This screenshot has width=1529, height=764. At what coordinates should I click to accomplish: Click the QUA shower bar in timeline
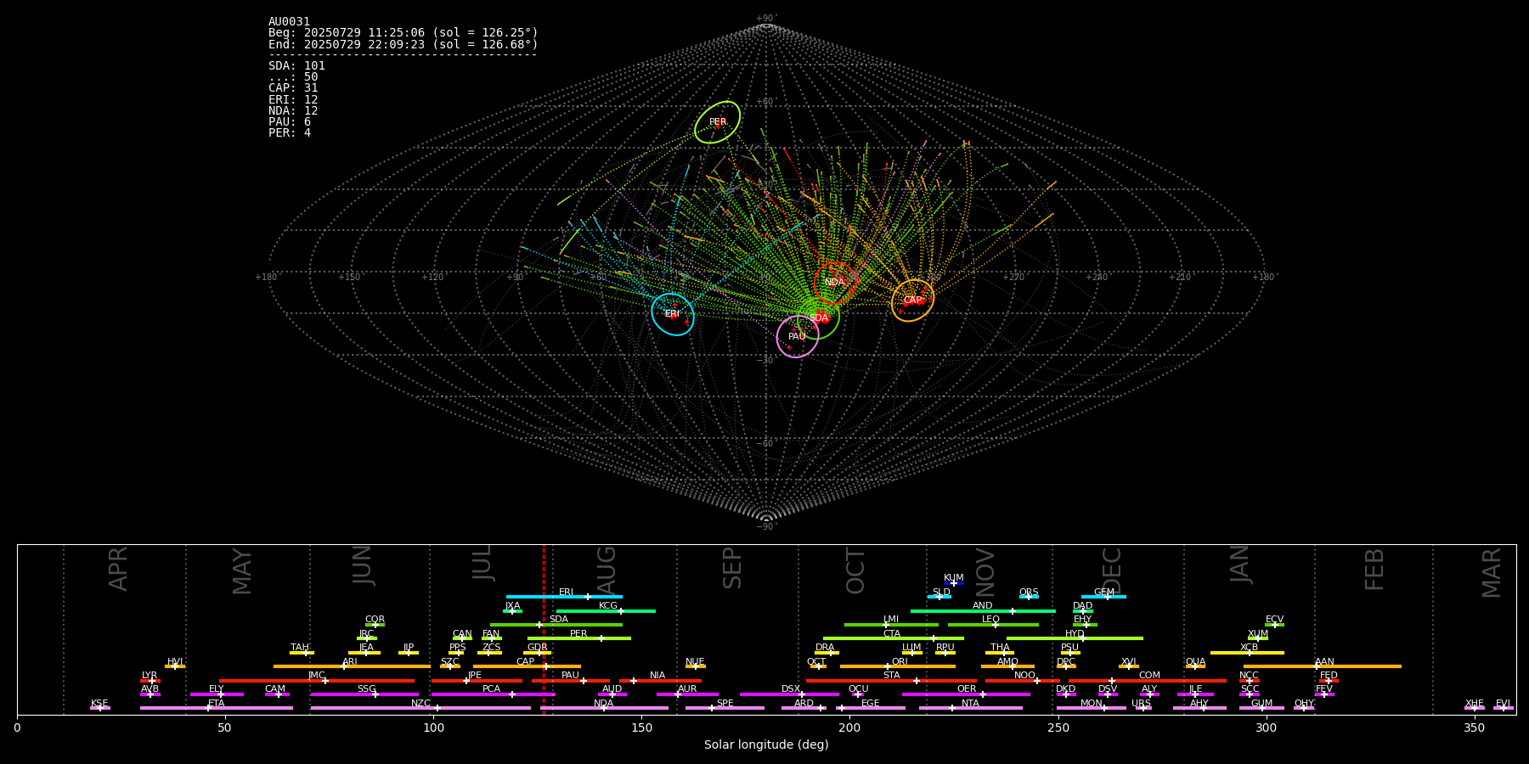coord(1195,666)
